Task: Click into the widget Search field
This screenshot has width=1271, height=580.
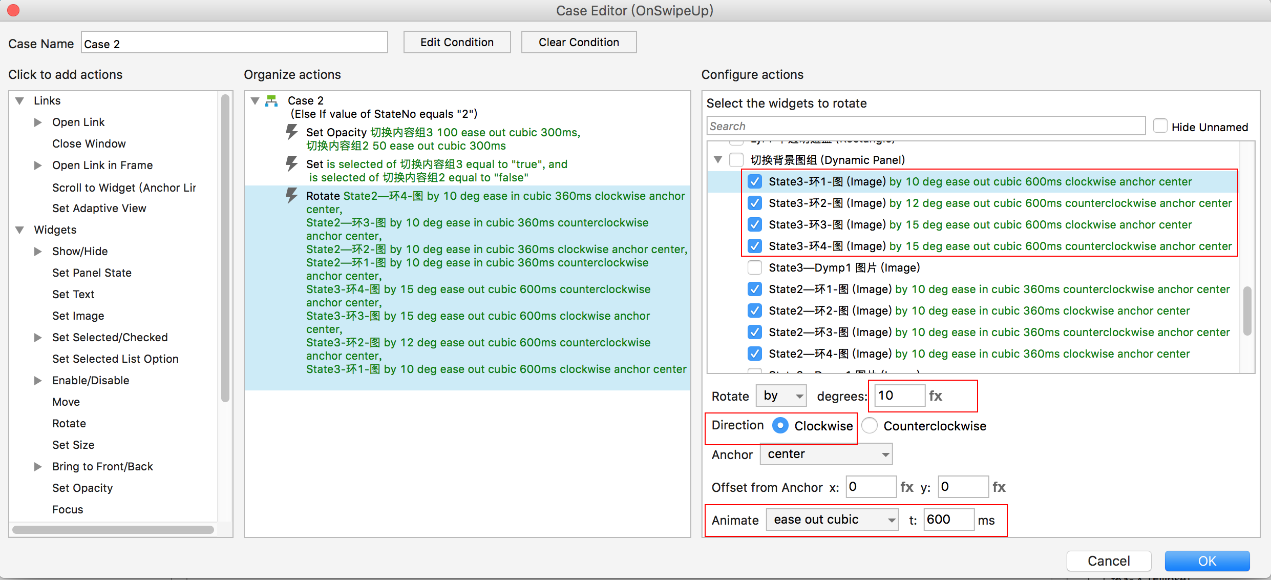Action: tap(926, 126)
